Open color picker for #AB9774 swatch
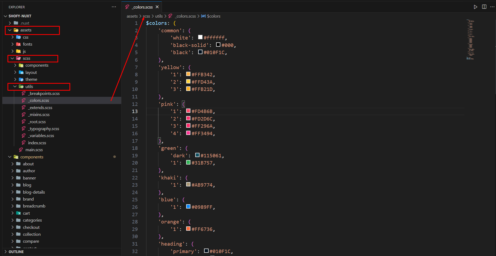 [188, 185]
